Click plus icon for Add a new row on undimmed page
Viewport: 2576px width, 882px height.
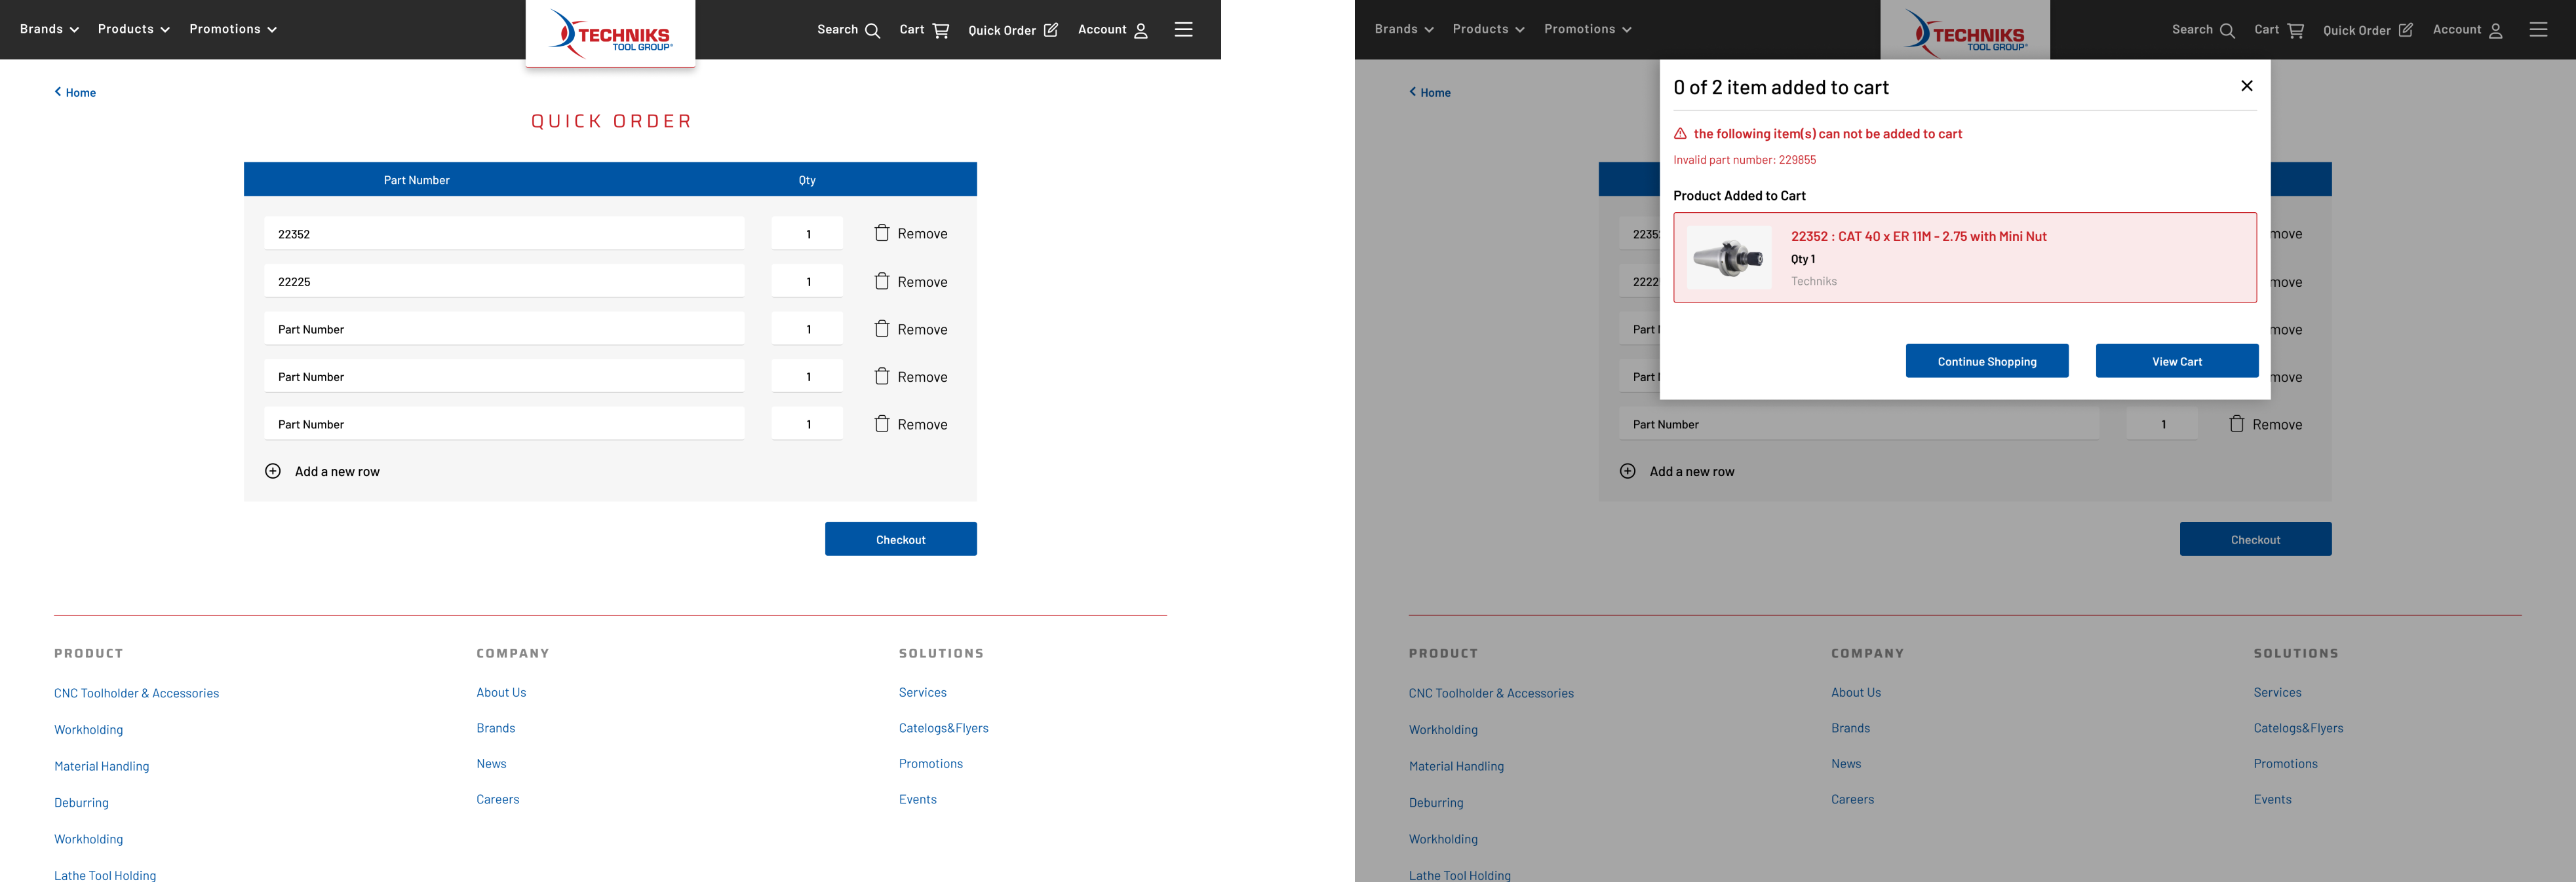tap(273, 471)
